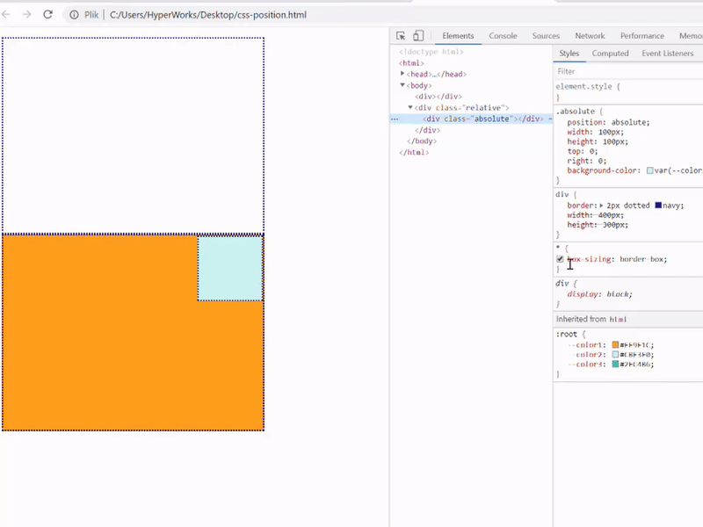Viewport: 703px width, 527px height.
Task: Toggle the device toolbar icon
Action: (418, 36)
